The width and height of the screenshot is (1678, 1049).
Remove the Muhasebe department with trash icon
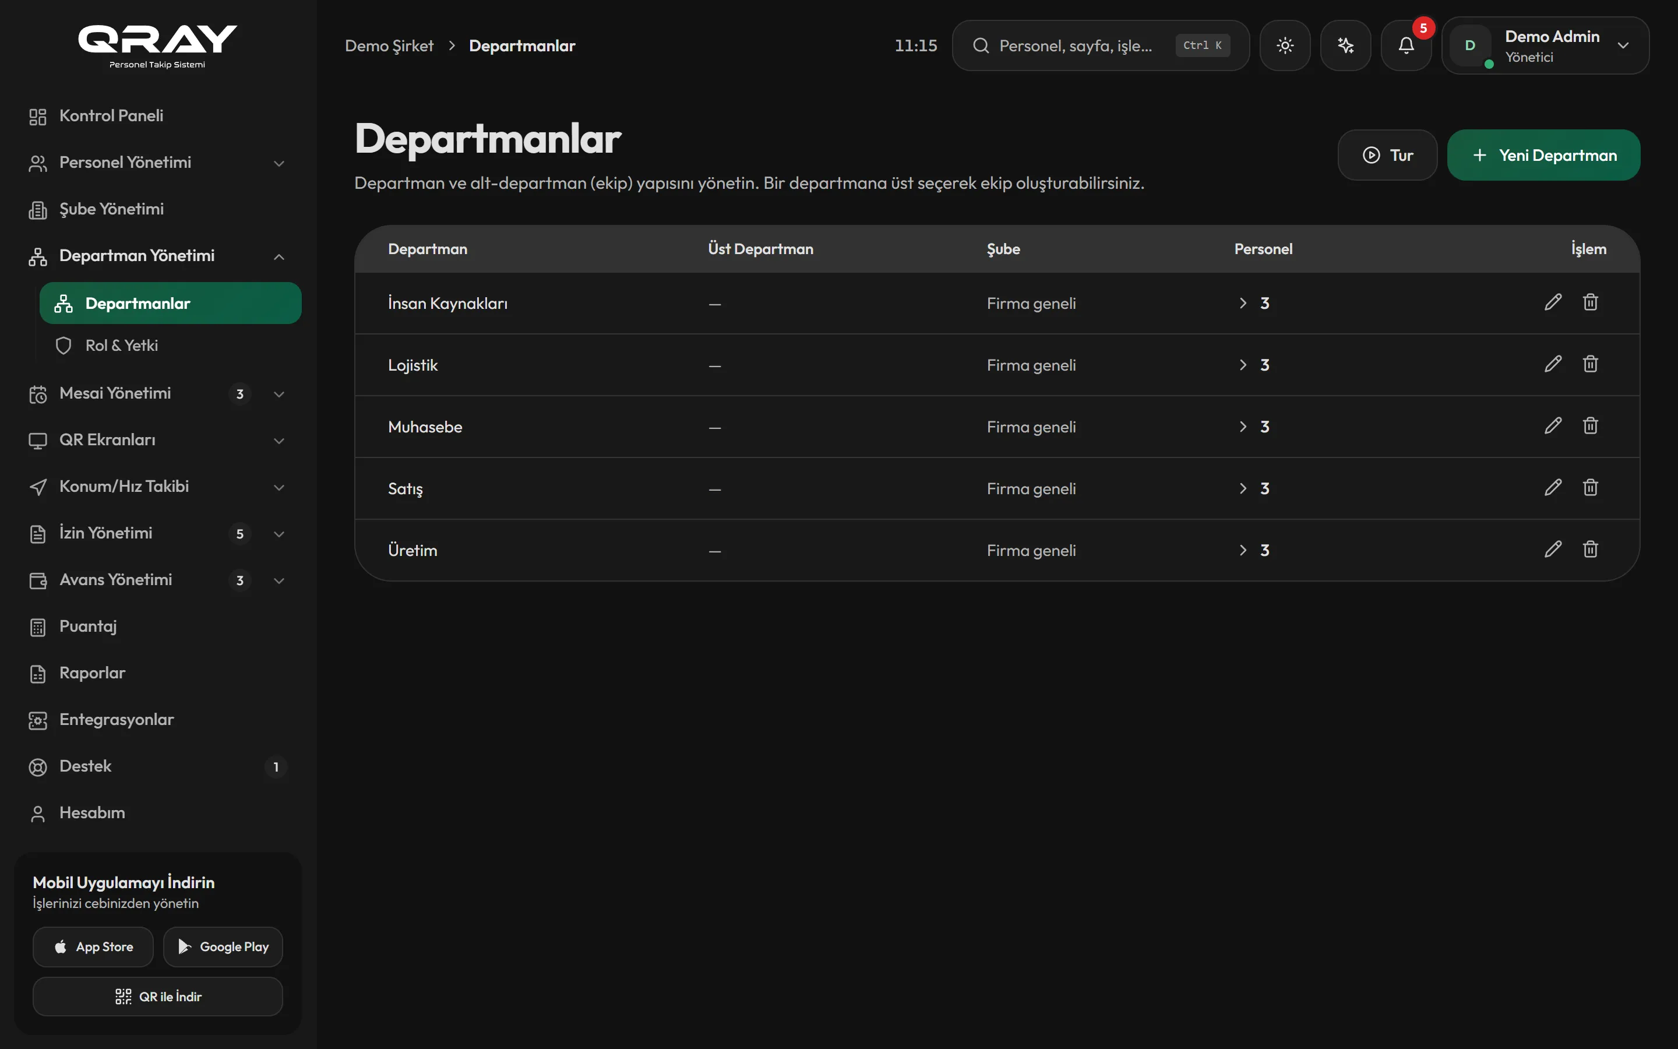tap(1591, 426)
